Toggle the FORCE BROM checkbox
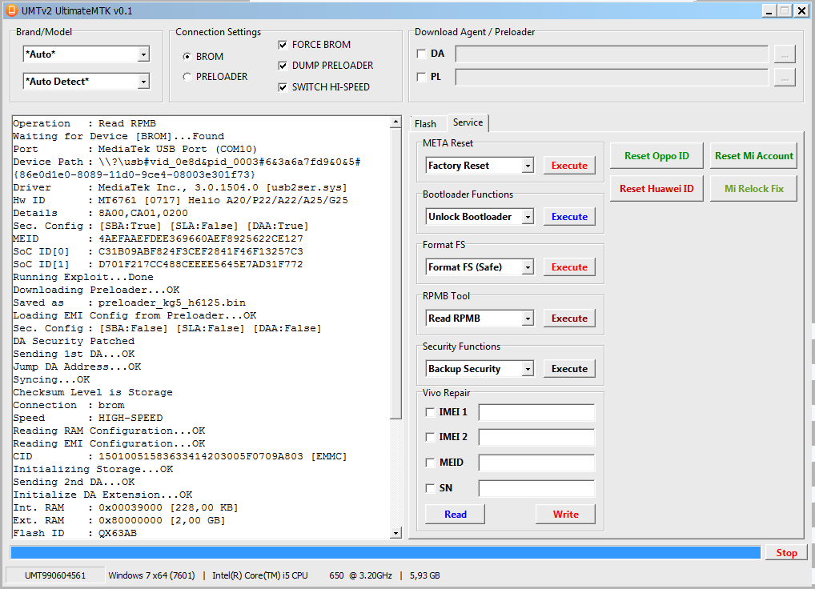The height and width of the screenshot is (589, 815). coord(283,45)
